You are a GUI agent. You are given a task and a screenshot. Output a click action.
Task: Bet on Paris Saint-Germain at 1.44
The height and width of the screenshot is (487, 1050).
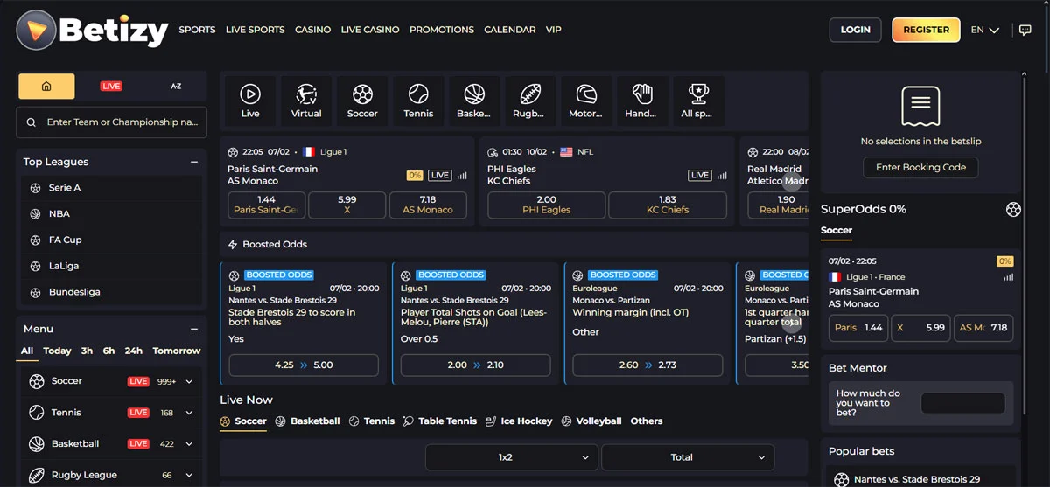point(267,205)
